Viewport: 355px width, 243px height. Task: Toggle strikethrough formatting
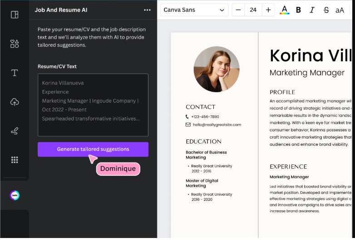click(x=326, y=10)
